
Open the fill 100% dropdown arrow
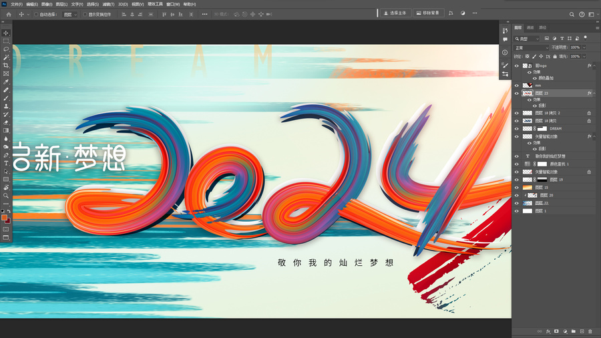click(x=584, y=56)
